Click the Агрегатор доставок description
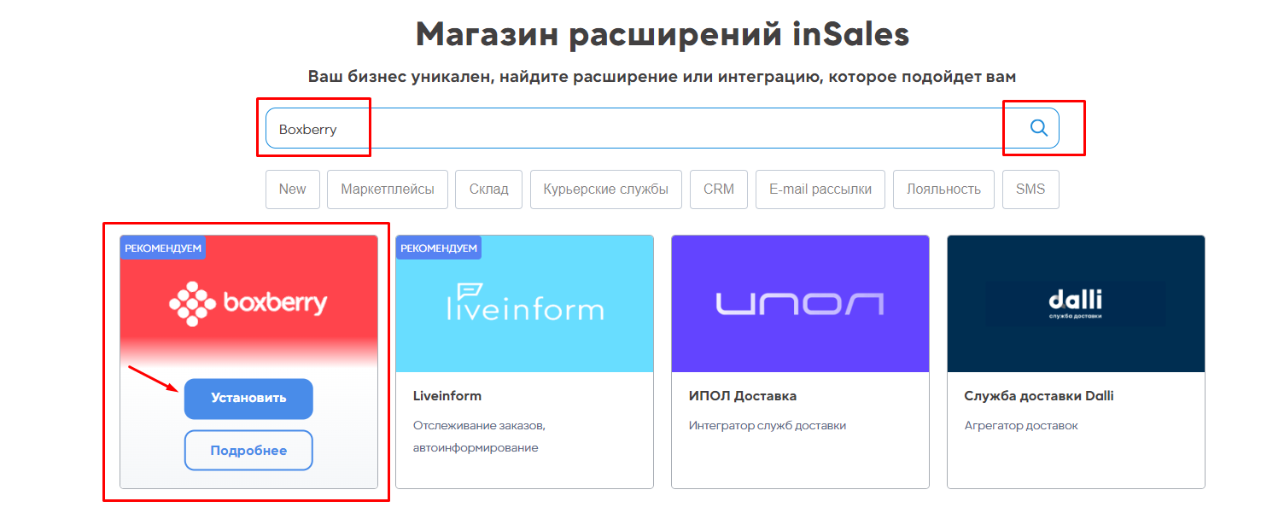 point(1021,425)
